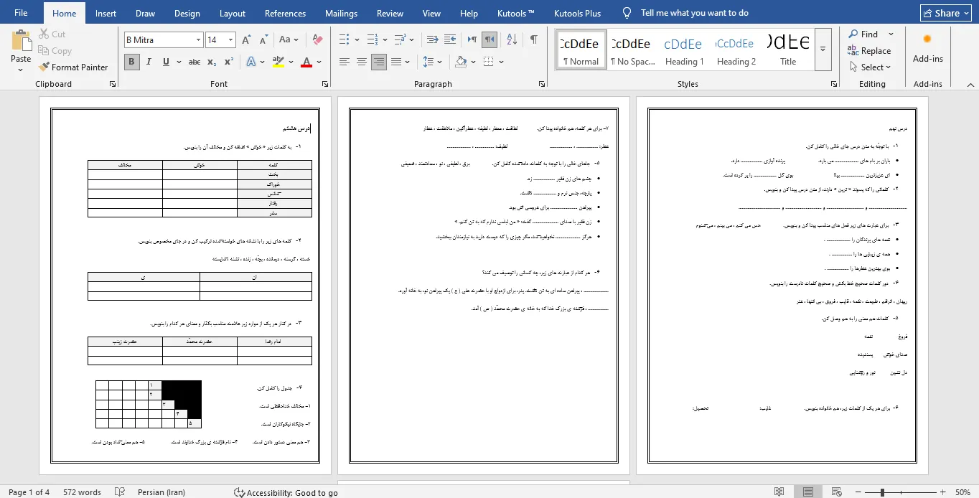This screenshot has height=498, width=979.
Task: Apply superscript formatting
Action: [x=229, y=62]
